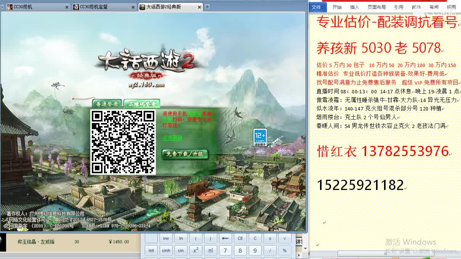The width and height of the screenshot is (461, 259).
Task: Close the CC30司机宝鉴 tab
Action: click(x=133, y=7)
